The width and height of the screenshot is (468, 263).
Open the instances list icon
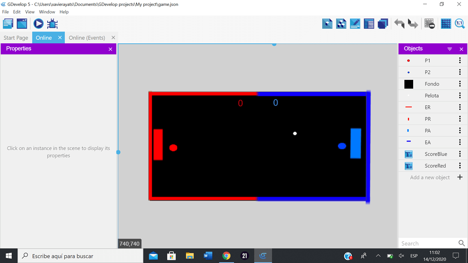tap(369, 23)
